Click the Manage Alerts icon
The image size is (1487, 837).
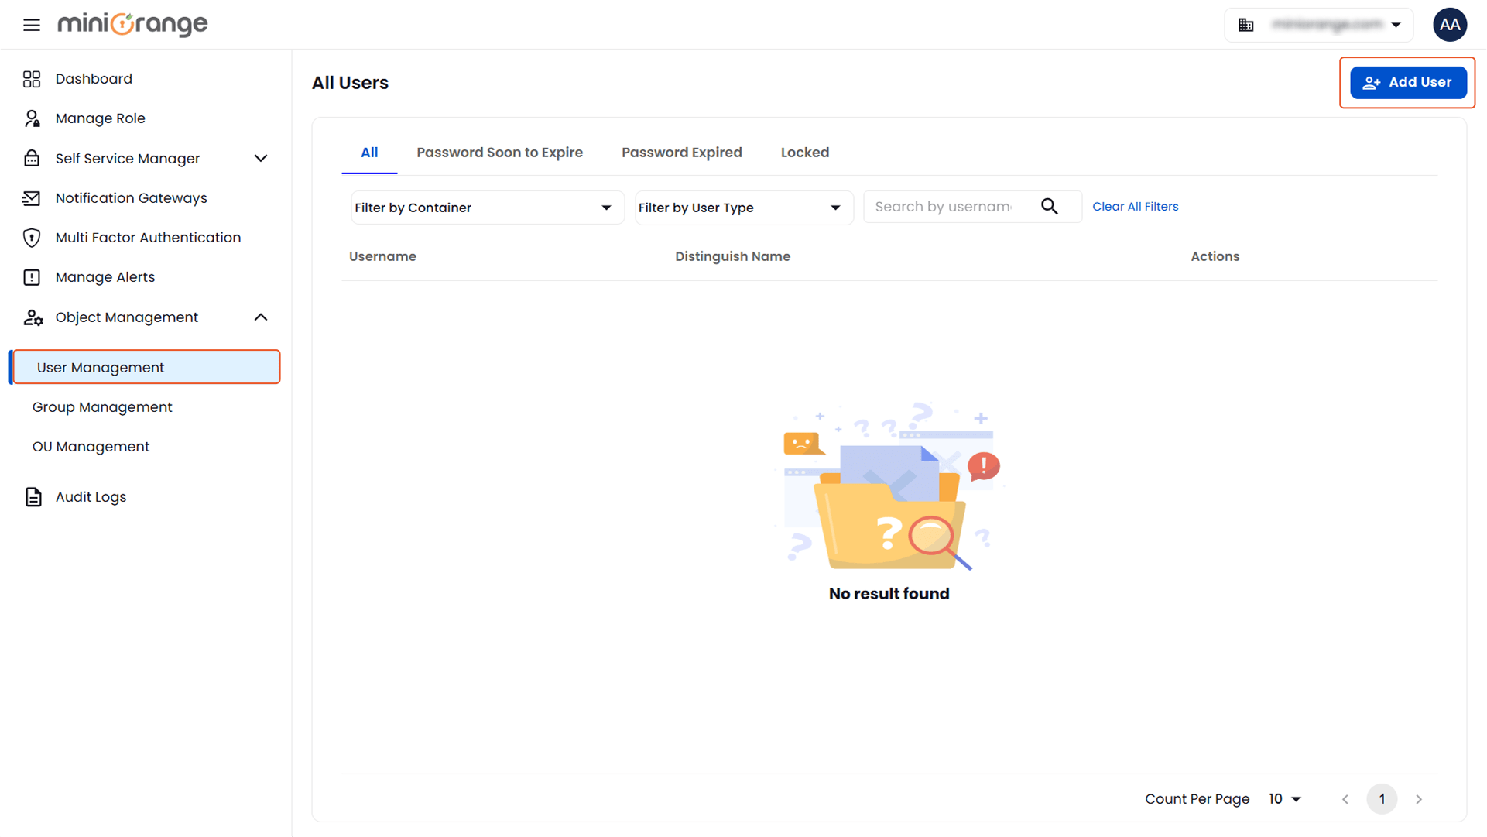[x=32, y=276]
